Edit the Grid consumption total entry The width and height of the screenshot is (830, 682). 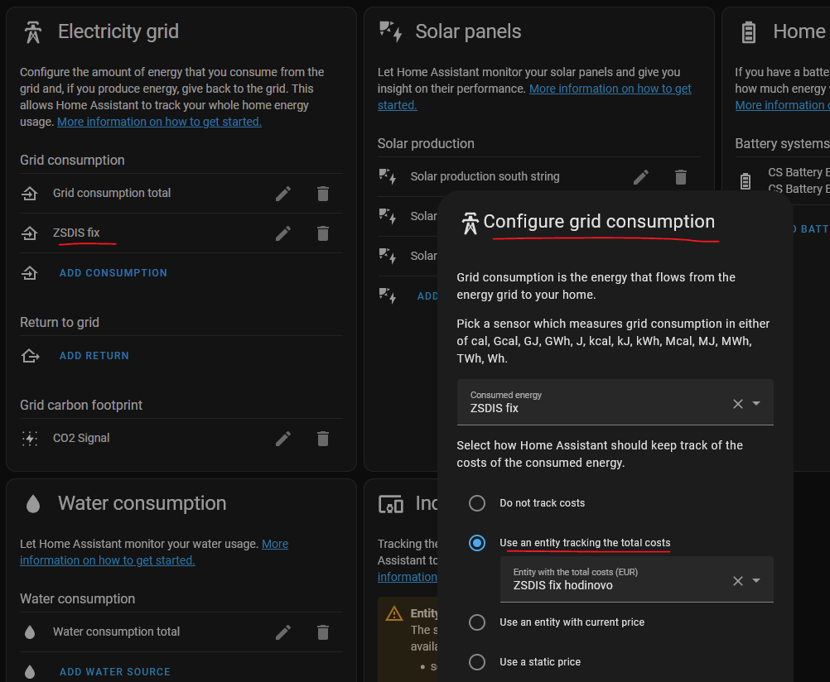tap(283, 194)
